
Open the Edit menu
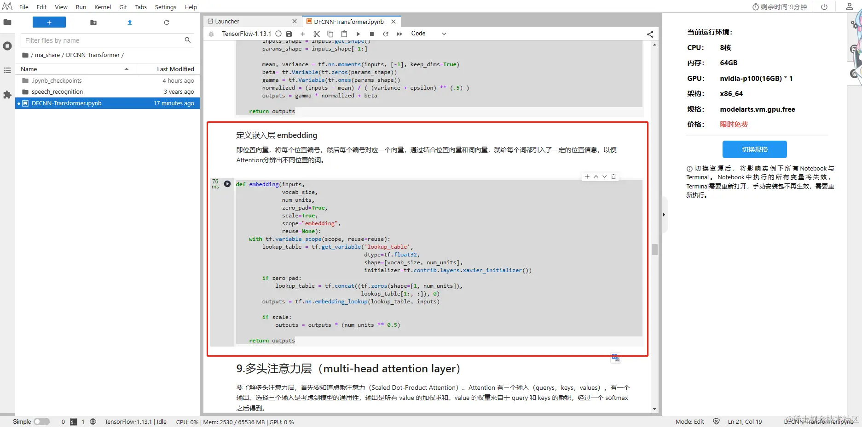(41, 7)
